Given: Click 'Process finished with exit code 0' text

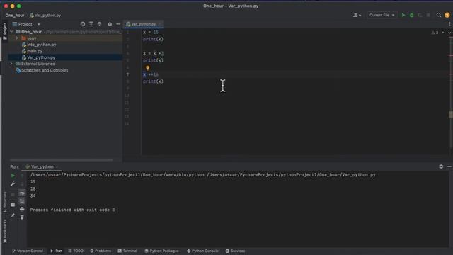Looking at the screenshot, I should coord(72,210).
